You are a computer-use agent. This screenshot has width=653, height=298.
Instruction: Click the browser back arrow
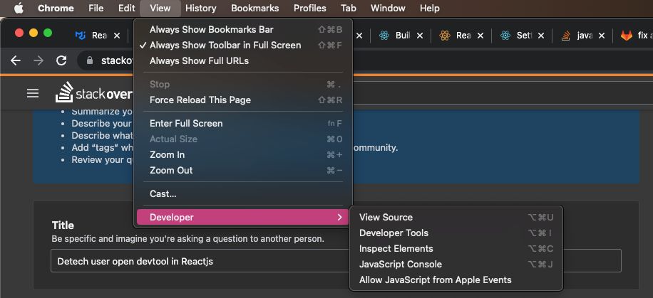click(x=16, y=60)
